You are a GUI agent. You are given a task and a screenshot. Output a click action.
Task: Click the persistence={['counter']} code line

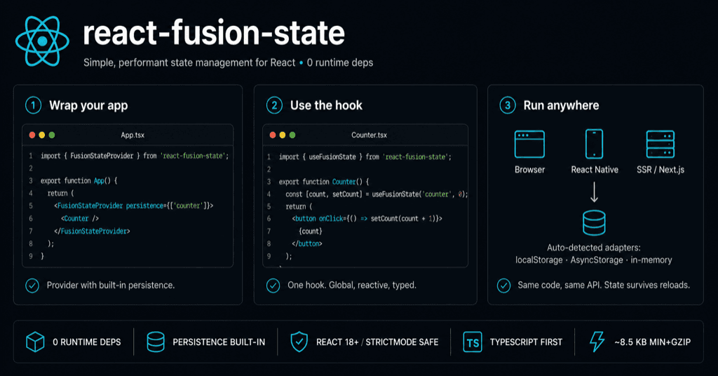[134, 206]
